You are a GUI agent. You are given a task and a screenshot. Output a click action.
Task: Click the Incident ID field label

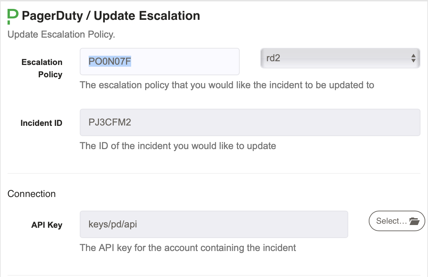(41, 123)
